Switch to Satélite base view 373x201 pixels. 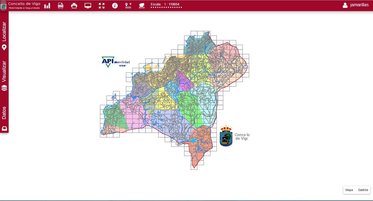(x=363, y=190)
